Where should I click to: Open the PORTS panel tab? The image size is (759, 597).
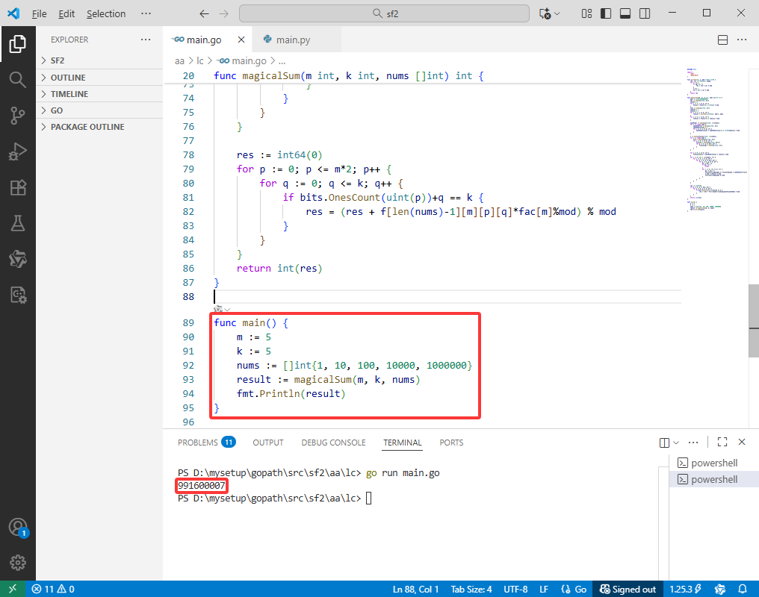(451, 443)
